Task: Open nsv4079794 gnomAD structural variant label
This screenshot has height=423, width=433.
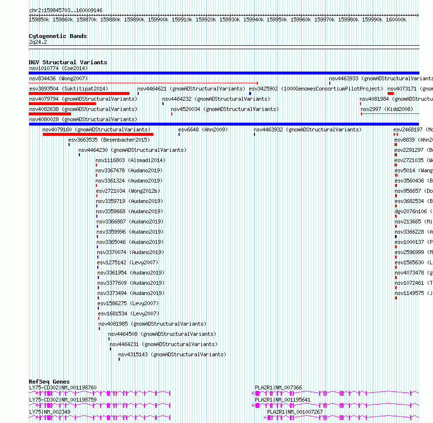Action: (x=83, y=99)
